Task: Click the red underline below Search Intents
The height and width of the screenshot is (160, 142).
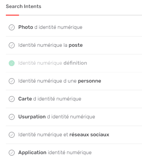Action: pyautogui.click(x=12, y=15)
